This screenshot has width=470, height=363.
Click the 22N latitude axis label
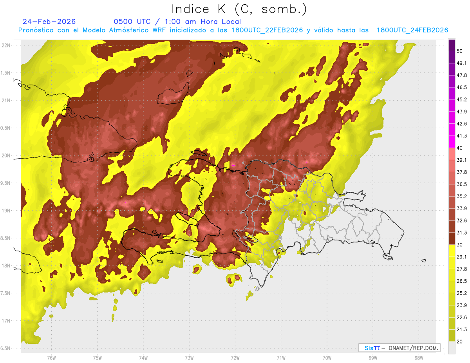[x=7, y=45]
